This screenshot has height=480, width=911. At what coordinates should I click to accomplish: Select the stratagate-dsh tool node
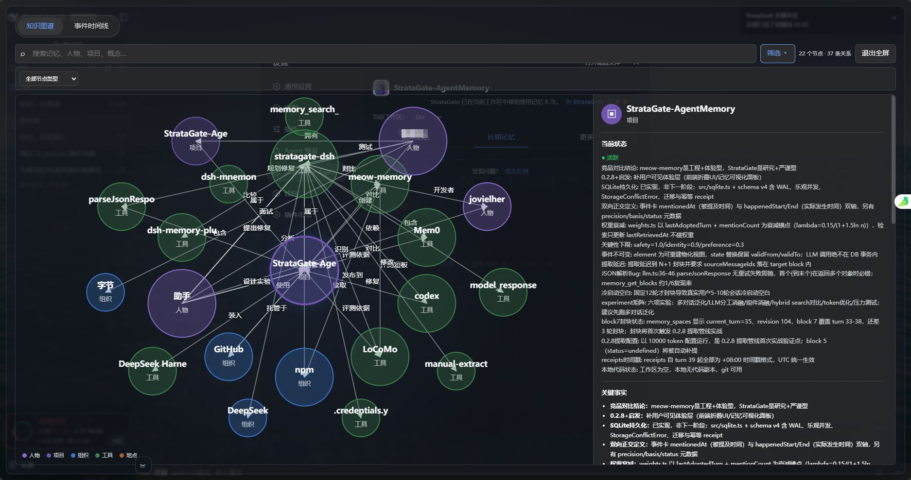[x=304, y=163]
